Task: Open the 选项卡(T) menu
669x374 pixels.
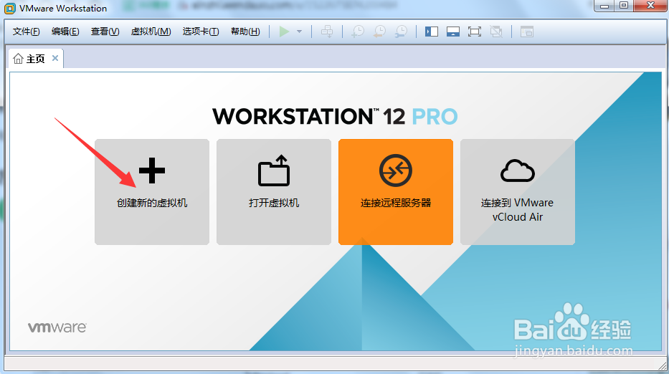Action: (201, 32)
